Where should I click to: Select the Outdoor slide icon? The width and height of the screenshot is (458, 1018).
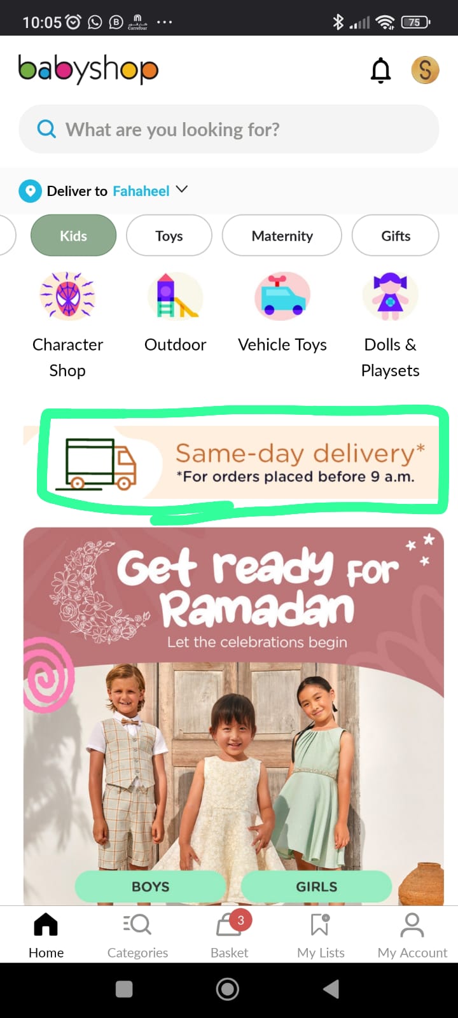(176, 296)
